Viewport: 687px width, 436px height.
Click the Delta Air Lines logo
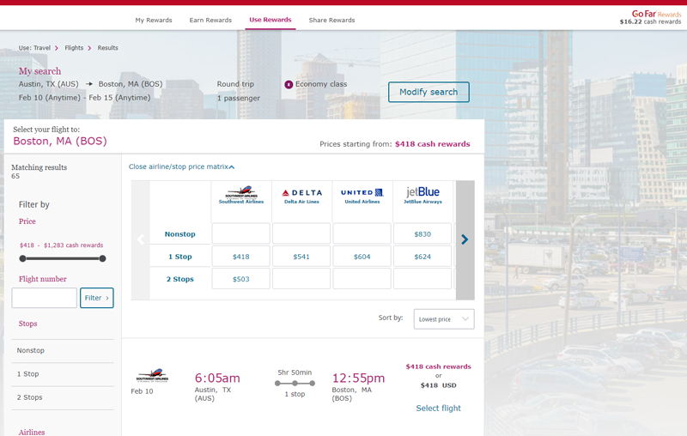pos(301,194)
